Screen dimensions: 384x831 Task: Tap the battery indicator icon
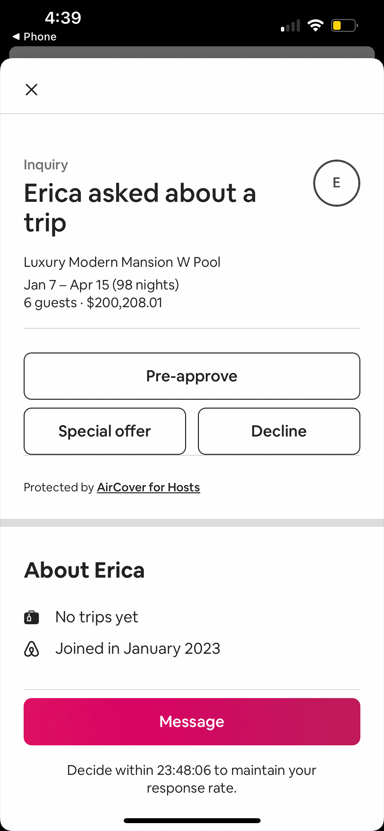[344, 25]
